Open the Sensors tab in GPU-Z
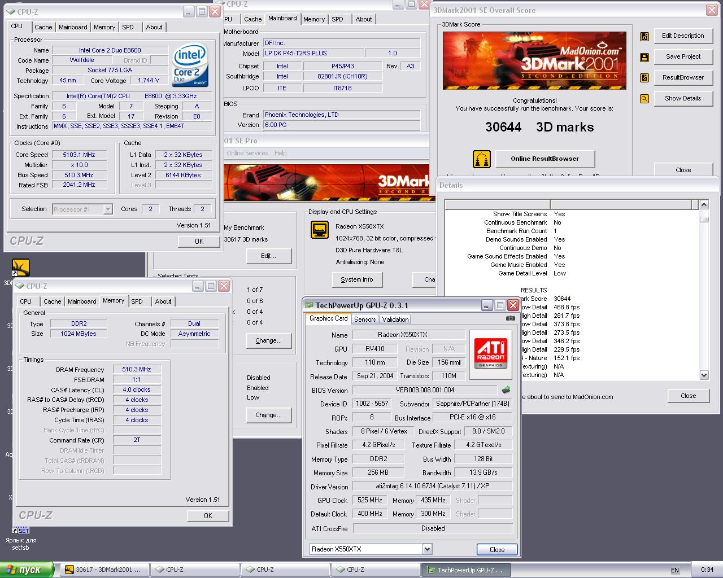The height and width of the screenshot is (578, 723). tap(365, 319)
